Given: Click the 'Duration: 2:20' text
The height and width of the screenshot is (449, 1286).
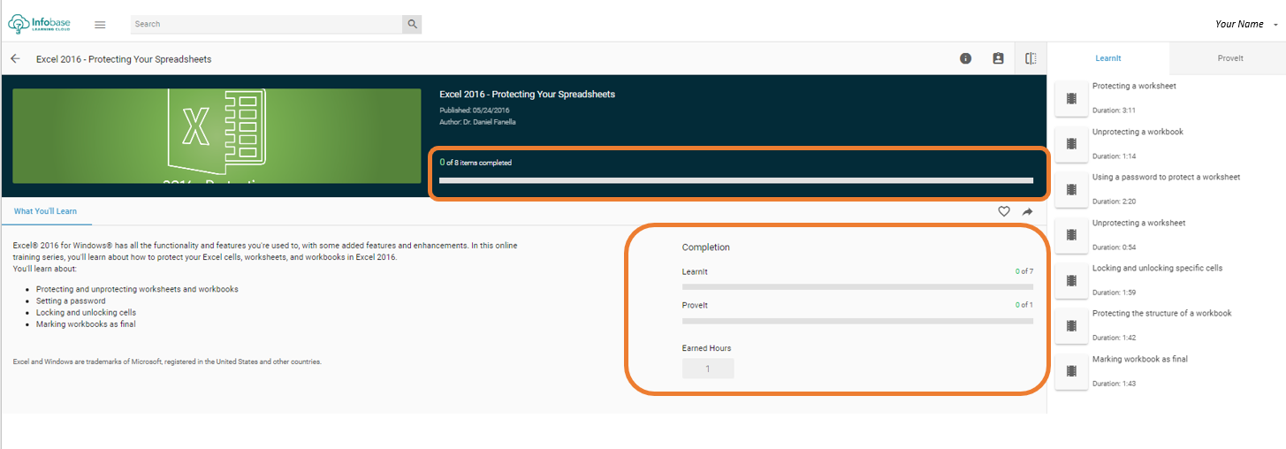Looking at the screenshot, I should (1114, 202).
